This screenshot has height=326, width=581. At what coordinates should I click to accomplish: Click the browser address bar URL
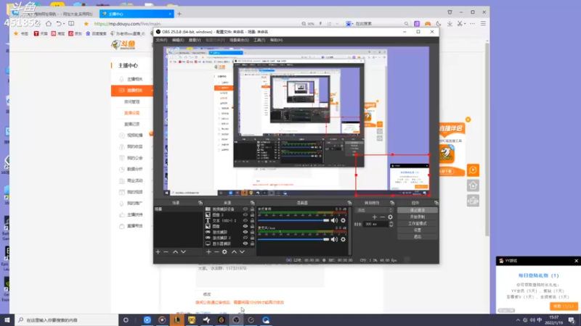[x=127, y=24]
